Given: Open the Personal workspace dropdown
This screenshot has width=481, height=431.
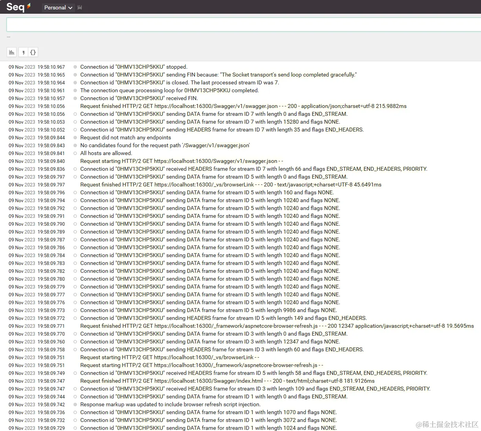Looking at the screenshot, I should [58, 7].
